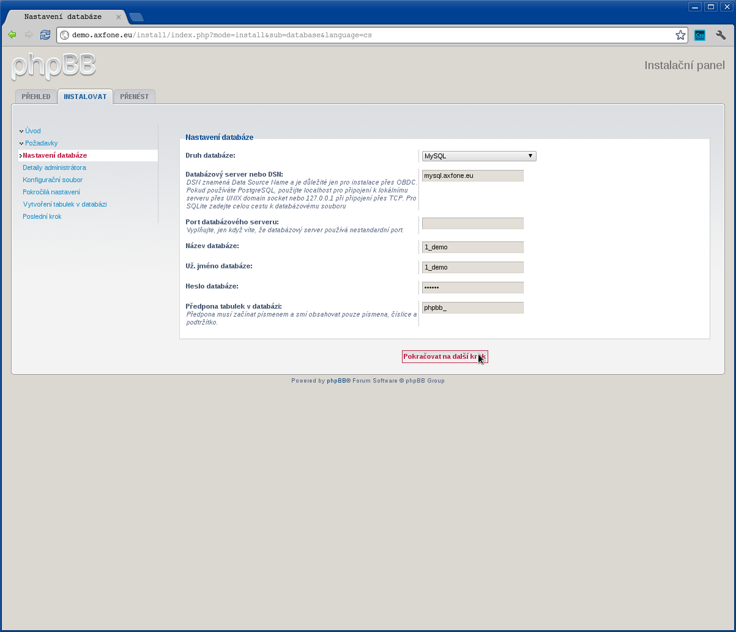Click the page icon in the address bar
The width and height of the screenshot is (736, 632).
64,35
